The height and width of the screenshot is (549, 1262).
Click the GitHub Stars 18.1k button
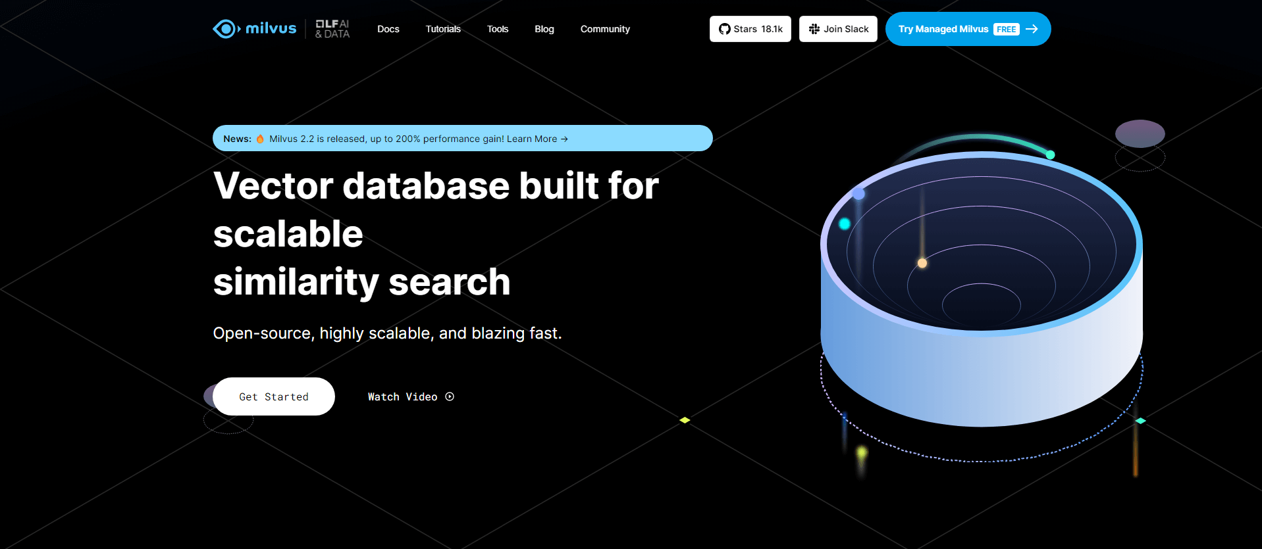(750, 29)
